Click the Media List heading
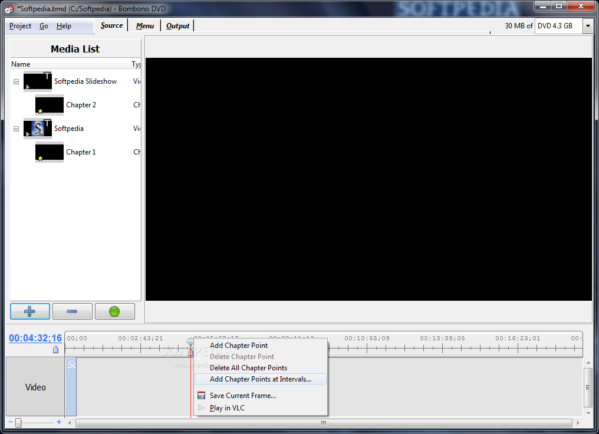The height and width of the screenshot is (434, 599). point(75,49)
